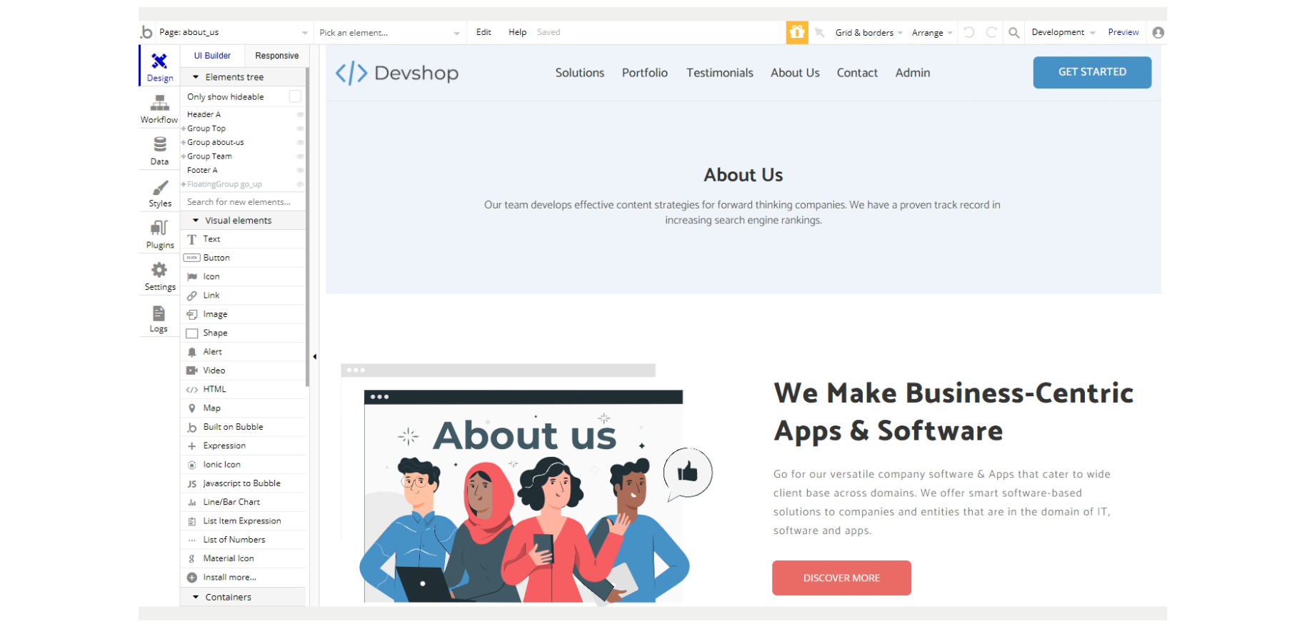Open the orange gift icon
The image size is (1307, 624).
797,32
